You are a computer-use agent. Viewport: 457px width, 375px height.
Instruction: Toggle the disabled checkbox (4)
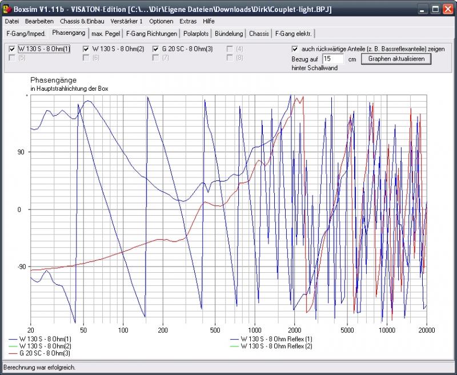[230, 49]
